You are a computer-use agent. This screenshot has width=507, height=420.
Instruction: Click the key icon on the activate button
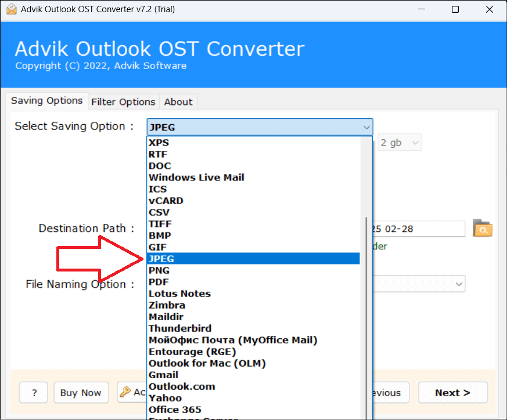(x=125, y=392)
